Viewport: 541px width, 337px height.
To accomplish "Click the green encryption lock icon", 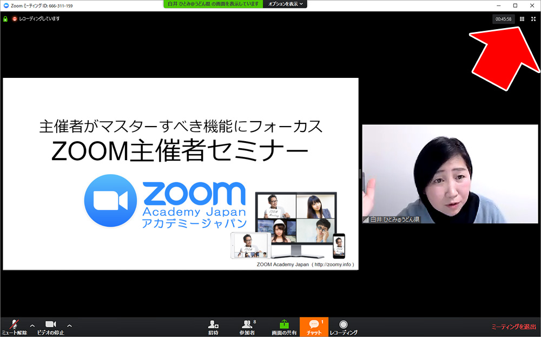I will [5, 18].
